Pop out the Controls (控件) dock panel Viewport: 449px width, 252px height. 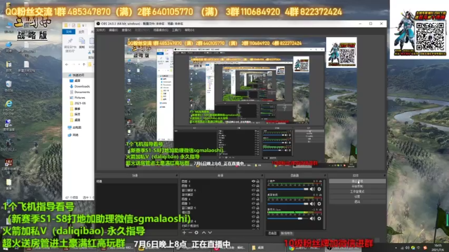[x=384, y=176]
